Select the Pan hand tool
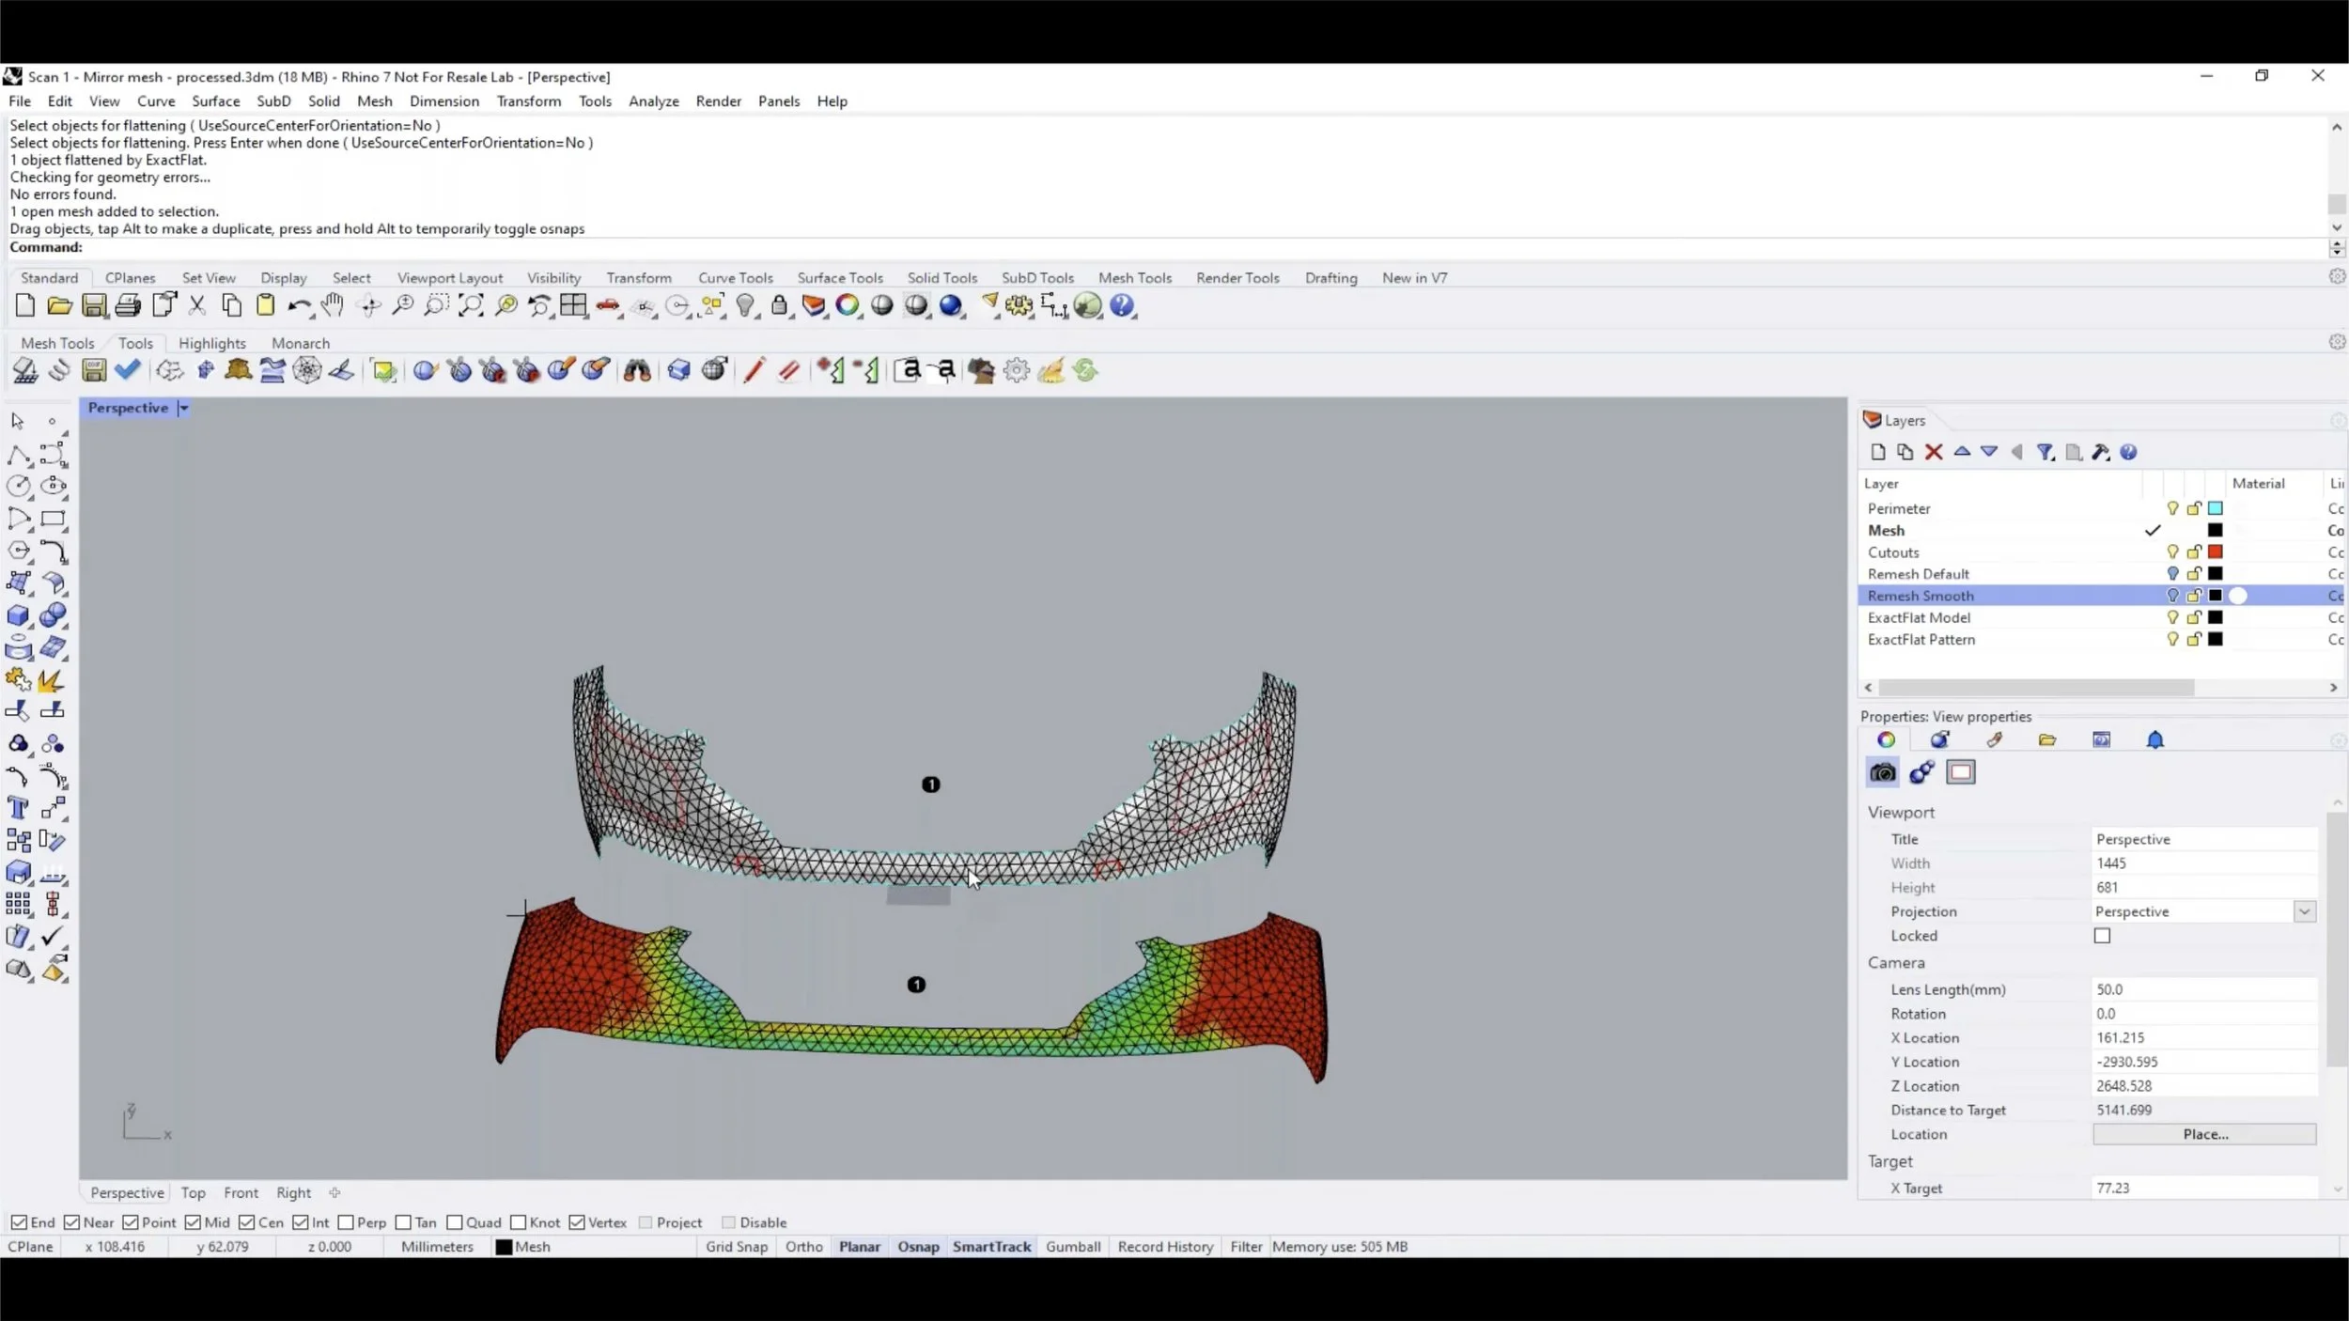Image resolution: width=2349 pixels, height=1321 pixels. coord(332,305)
